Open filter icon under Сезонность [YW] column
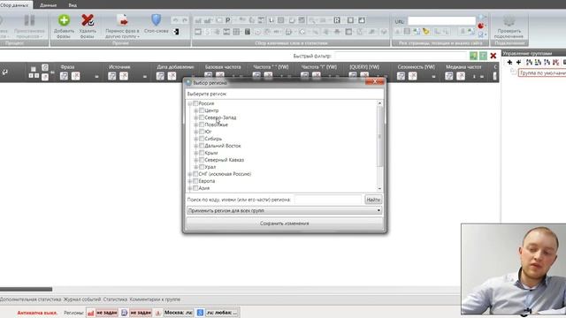The image size is (566, 318). (x=401, y=76)
